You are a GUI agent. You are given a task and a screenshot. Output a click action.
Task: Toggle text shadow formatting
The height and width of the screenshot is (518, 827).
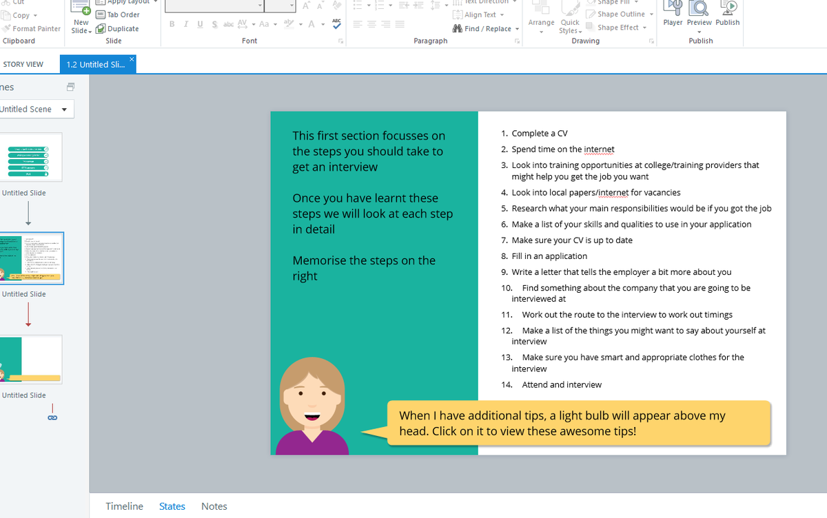214,24
